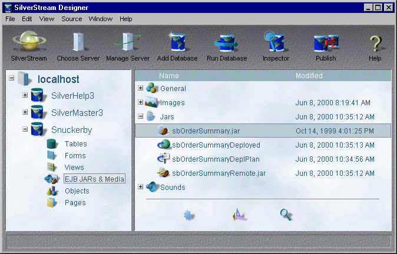Click the design triangle icon at bottom
This screenshot has height=254, width=397.
pos(239,215)
